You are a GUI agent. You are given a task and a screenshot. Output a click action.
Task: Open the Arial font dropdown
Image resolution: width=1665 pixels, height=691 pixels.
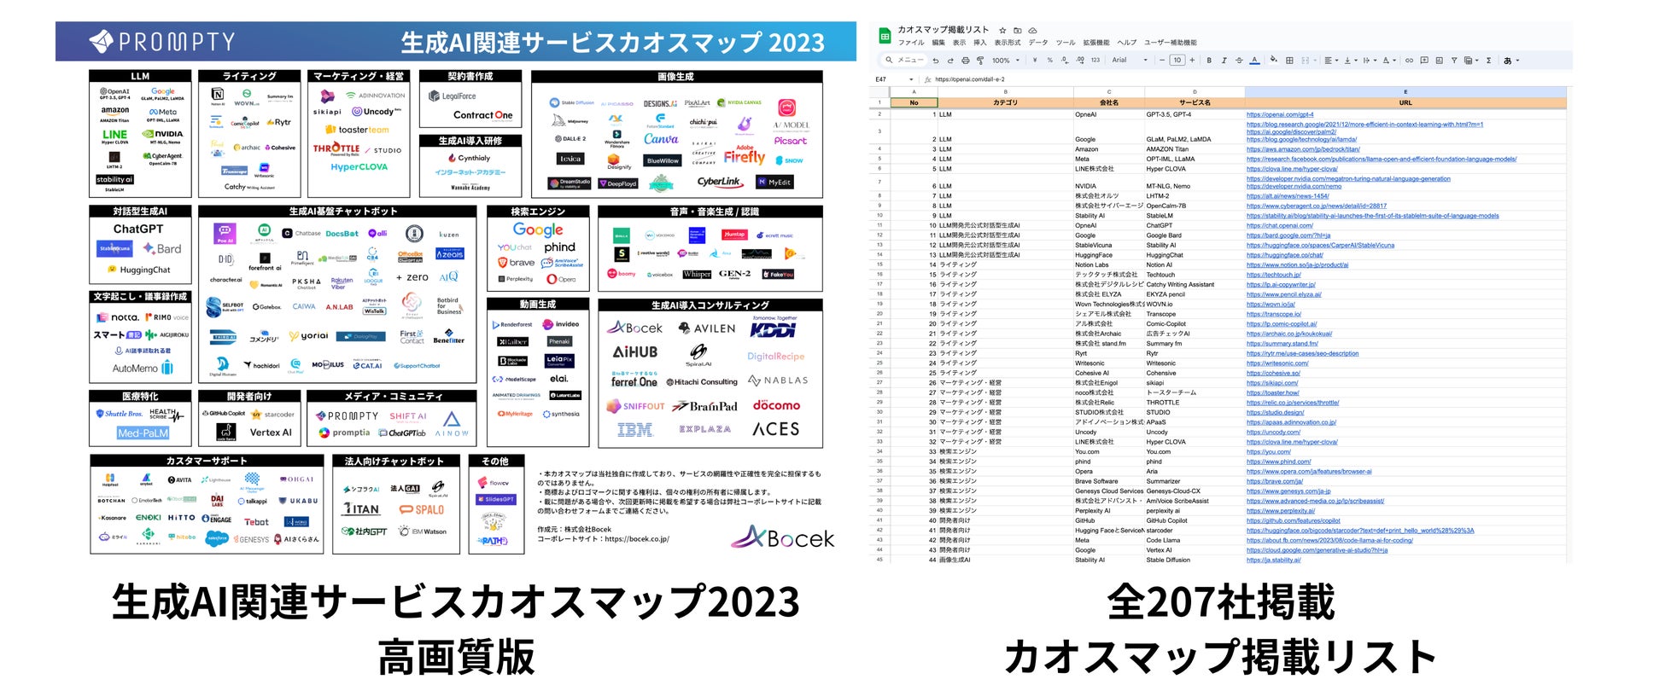(1129, 61)
